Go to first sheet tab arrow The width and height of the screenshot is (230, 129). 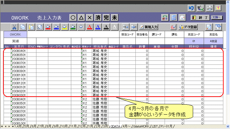point(2,126)
